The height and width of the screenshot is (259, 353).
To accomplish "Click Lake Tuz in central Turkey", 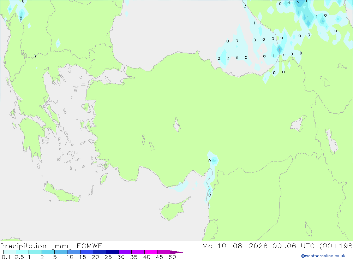I will pos(177,124).
